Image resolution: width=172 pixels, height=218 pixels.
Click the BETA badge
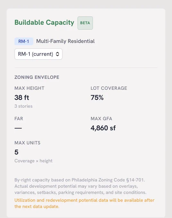(x=85, y=23)
